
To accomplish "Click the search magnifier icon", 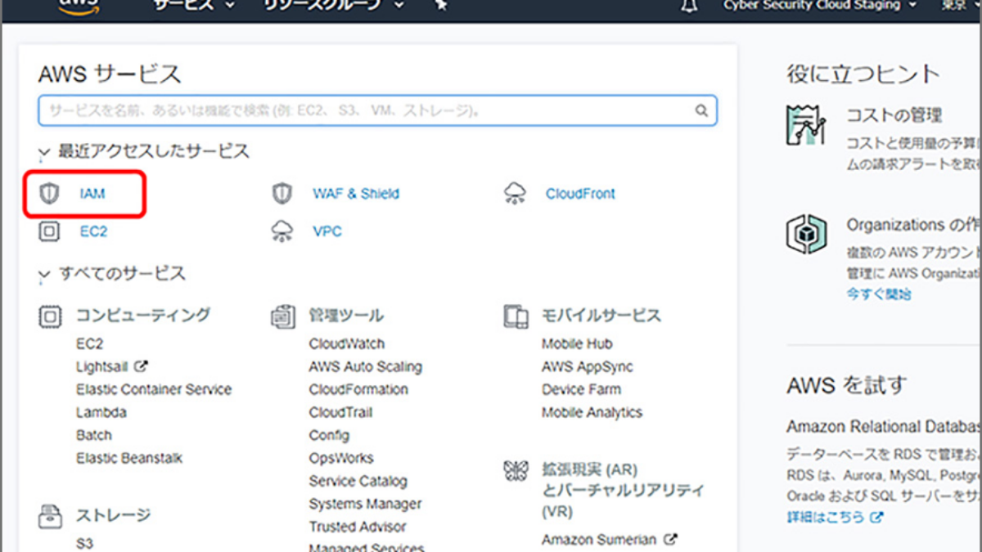I will point(701,110).
